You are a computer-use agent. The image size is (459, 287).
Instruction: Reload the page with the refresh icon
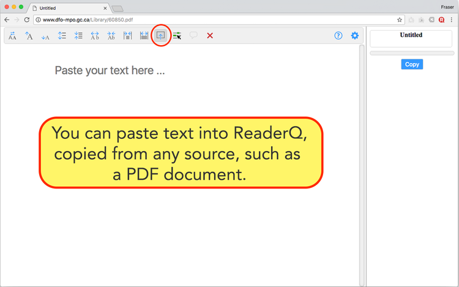(x=27, y=20)
